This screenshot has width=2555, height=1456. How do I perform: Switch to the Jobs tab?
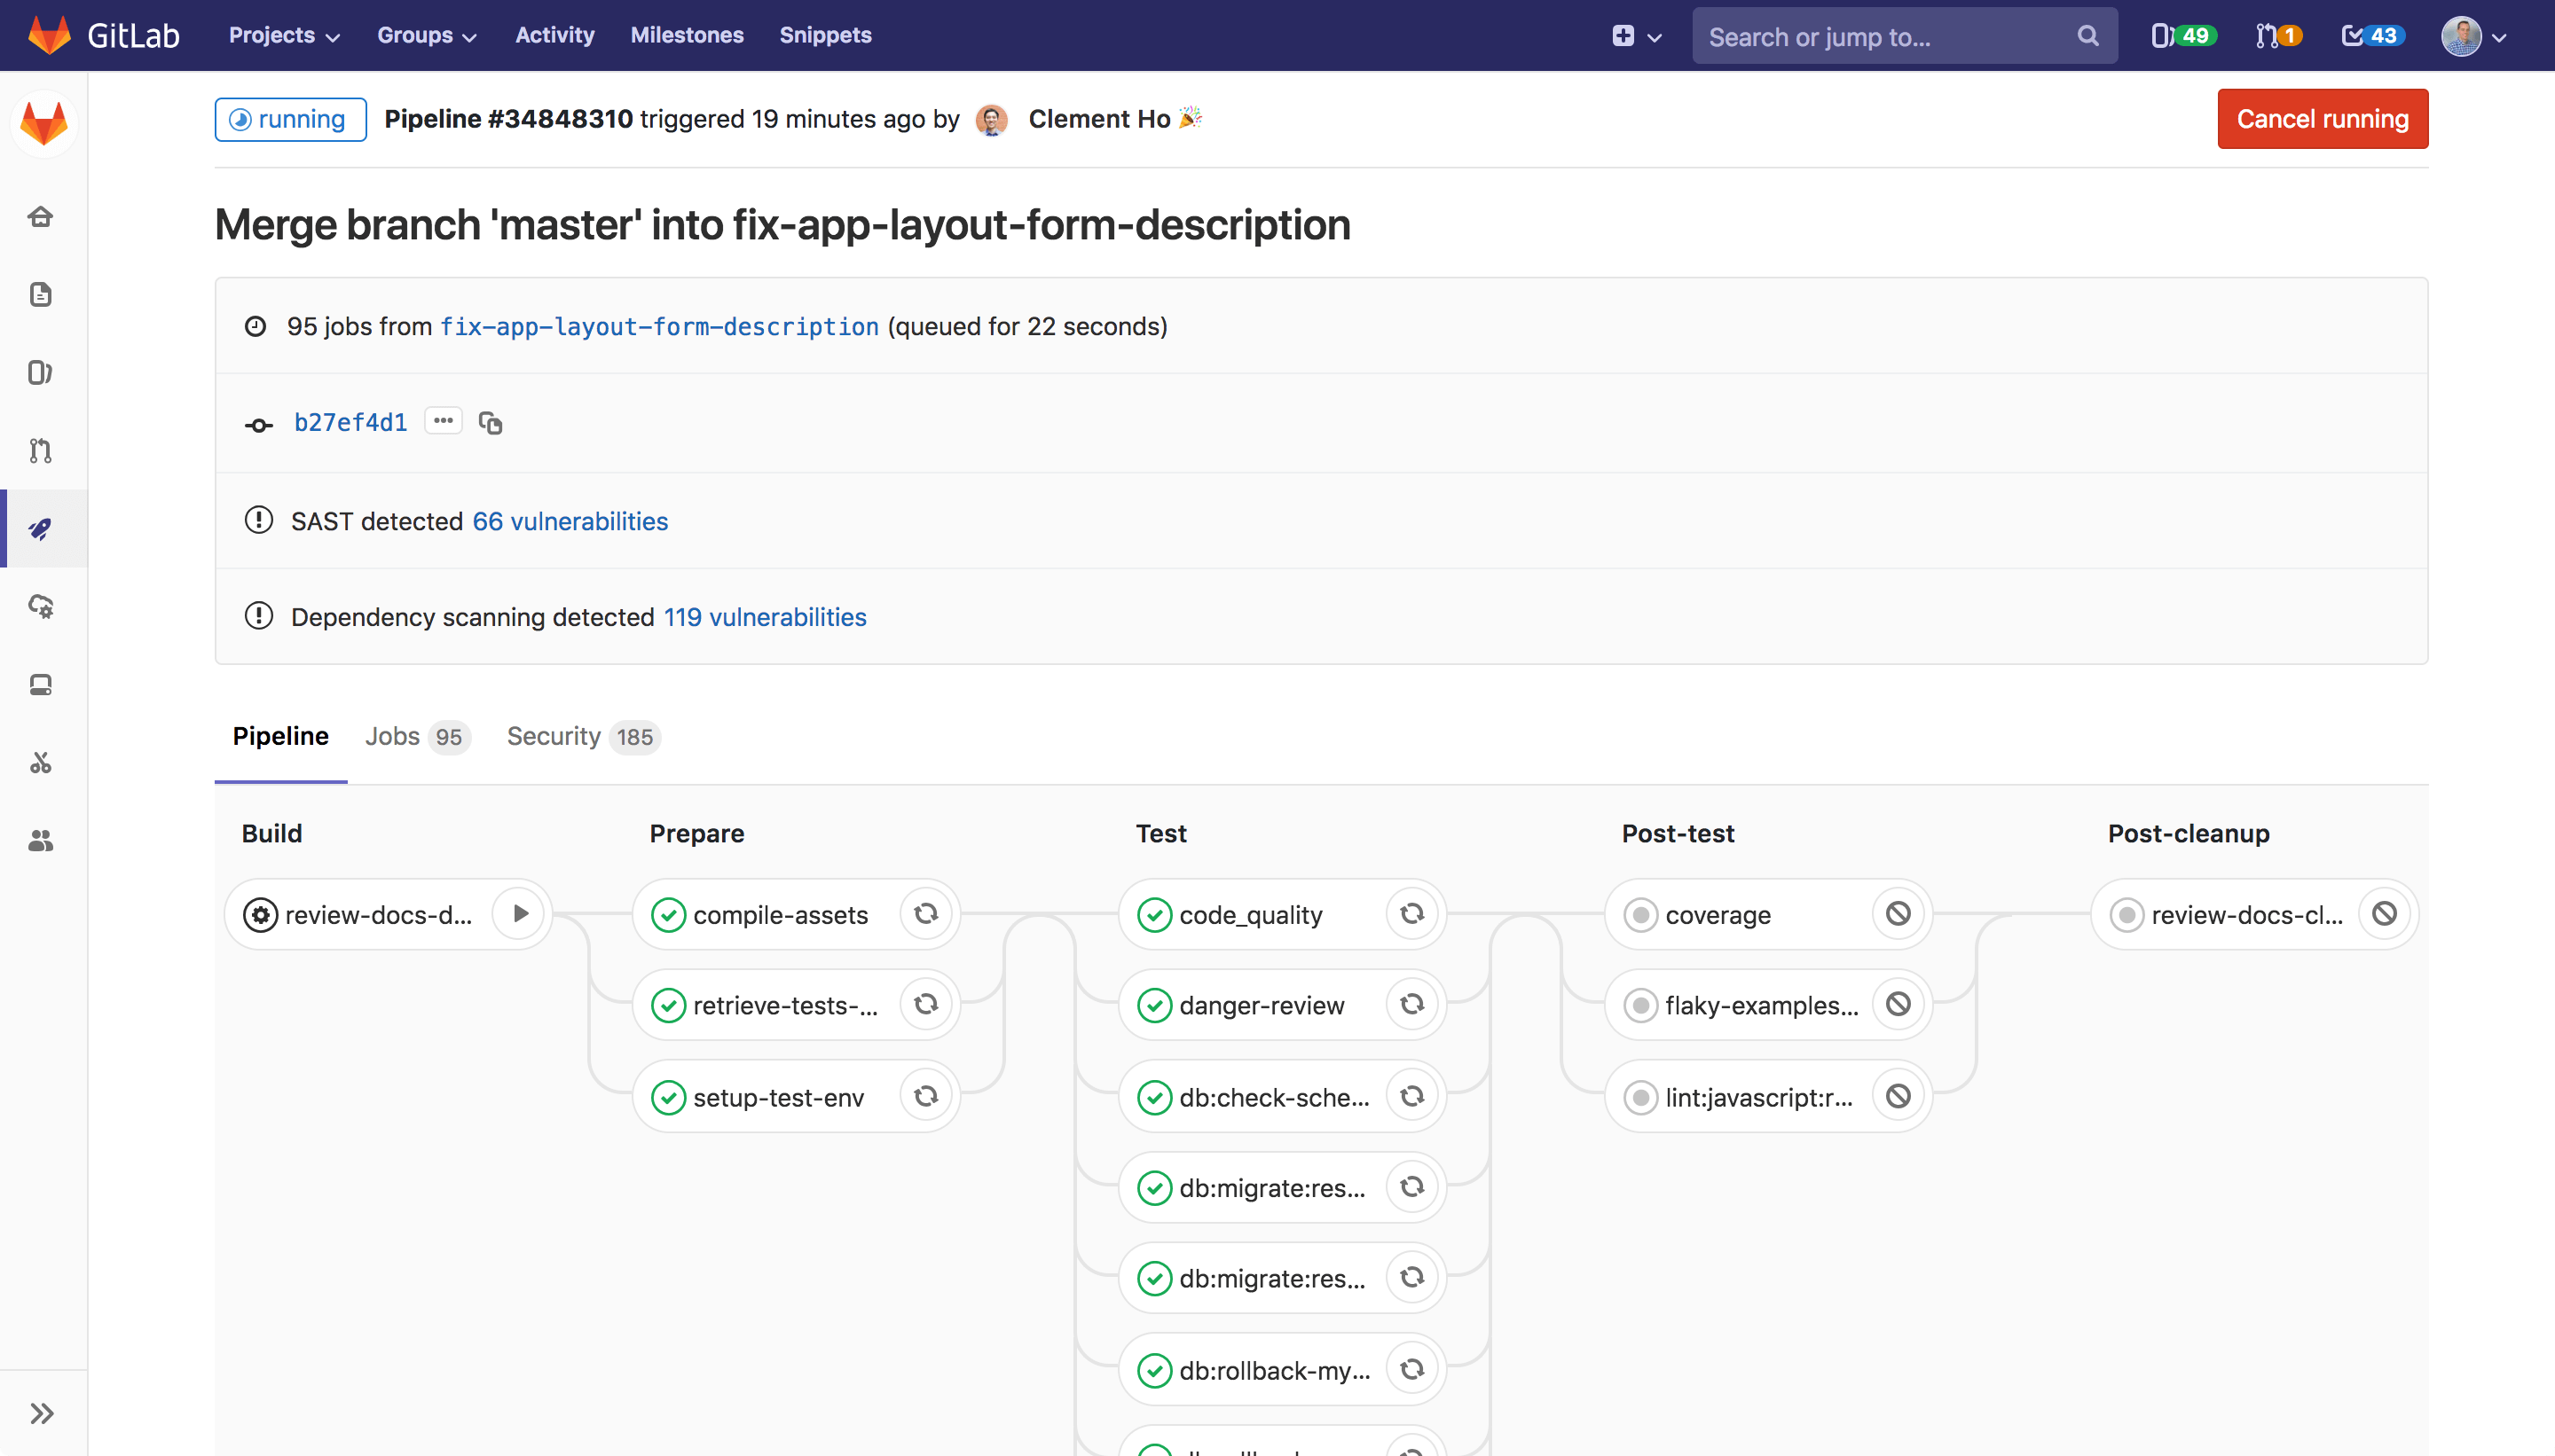pyautogui.click(x=416, y=737)
